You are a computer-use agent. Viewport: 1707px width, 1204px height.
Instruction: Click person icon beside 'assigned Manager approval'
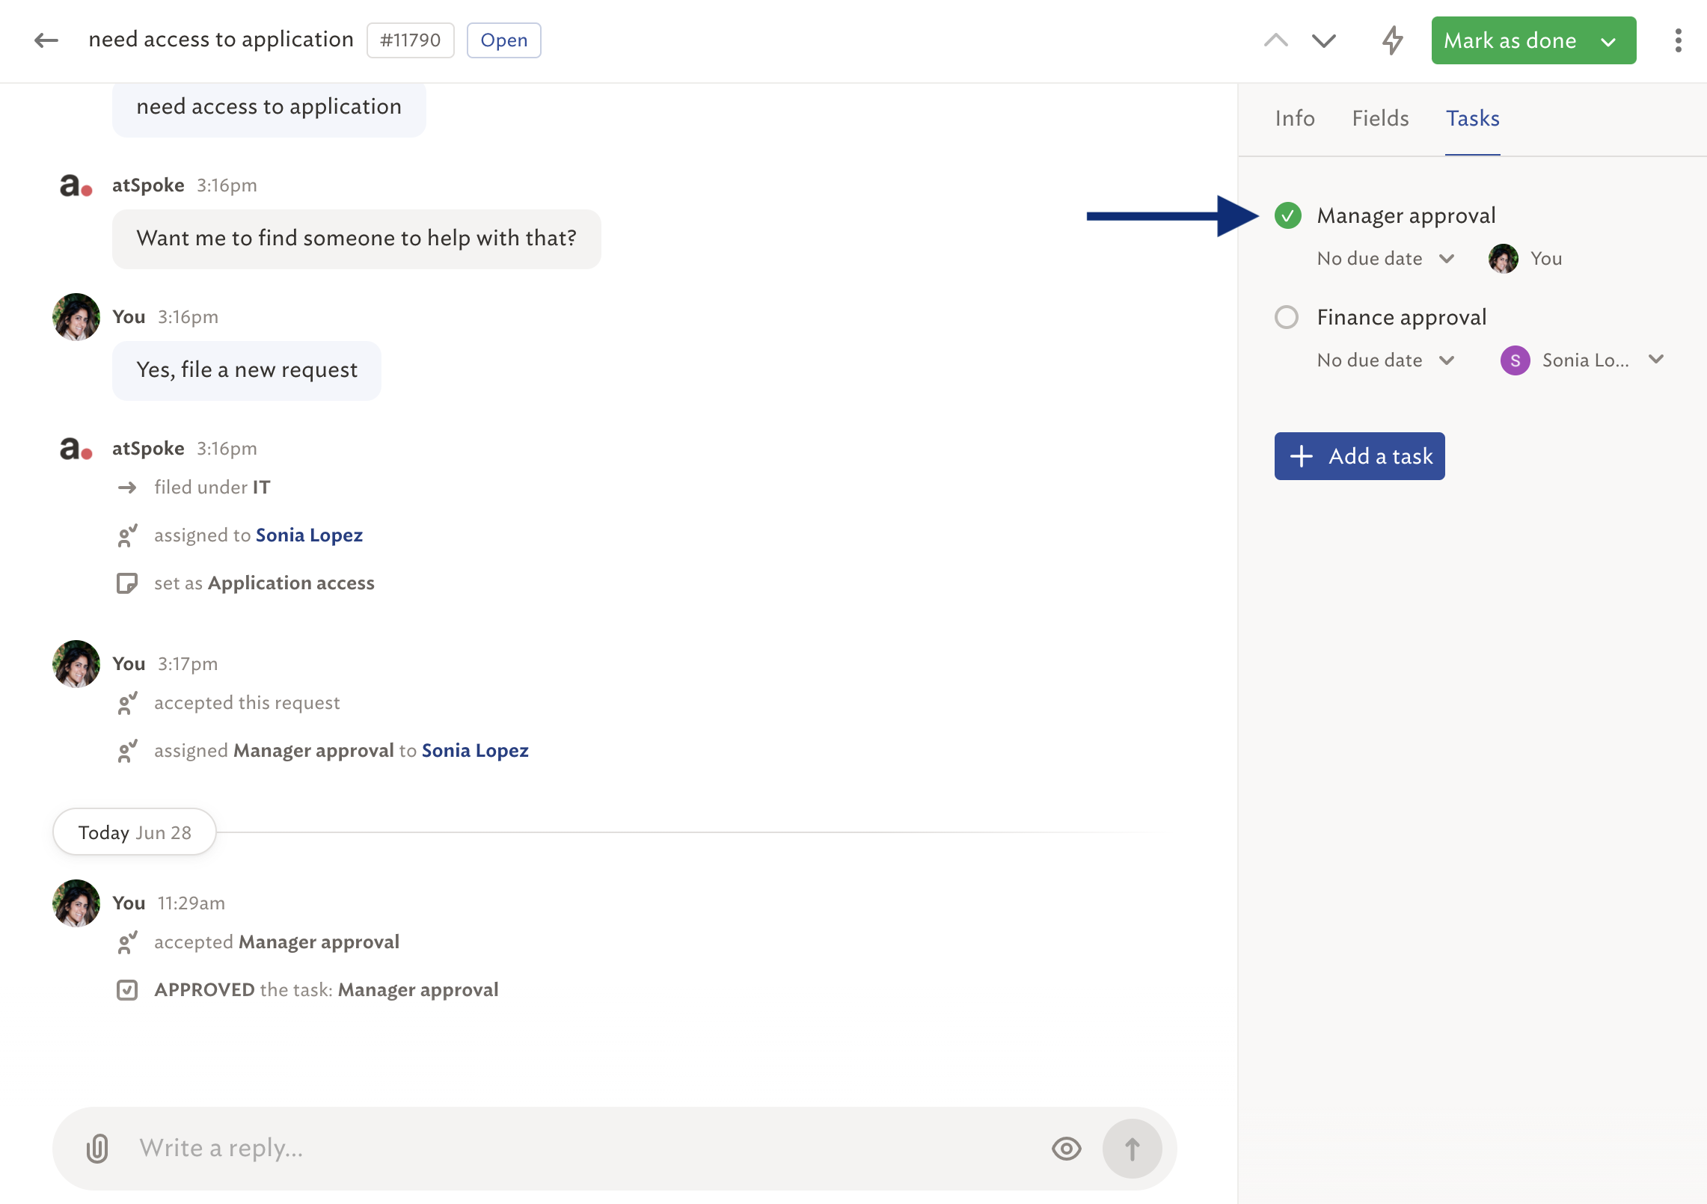(127, 751)
